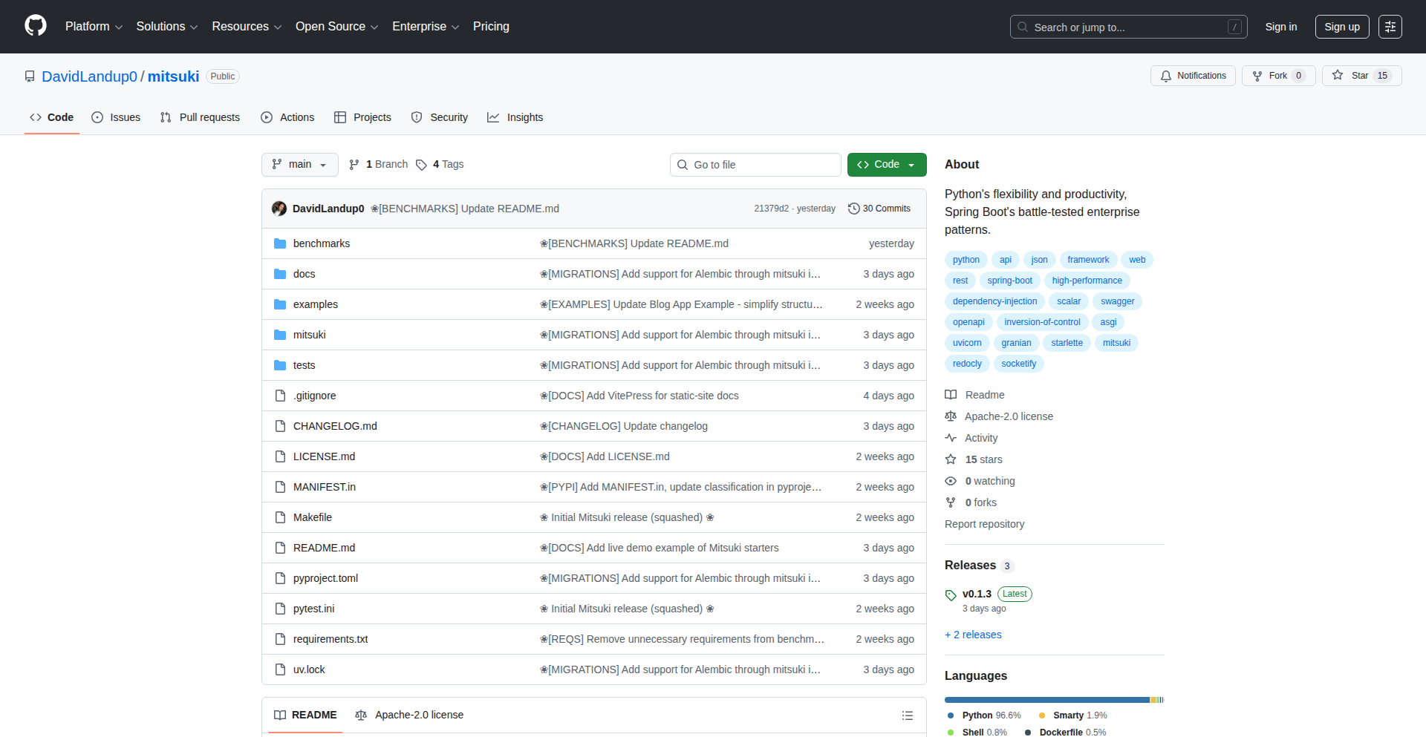Open the header side menu icon

click(1390, 27)
